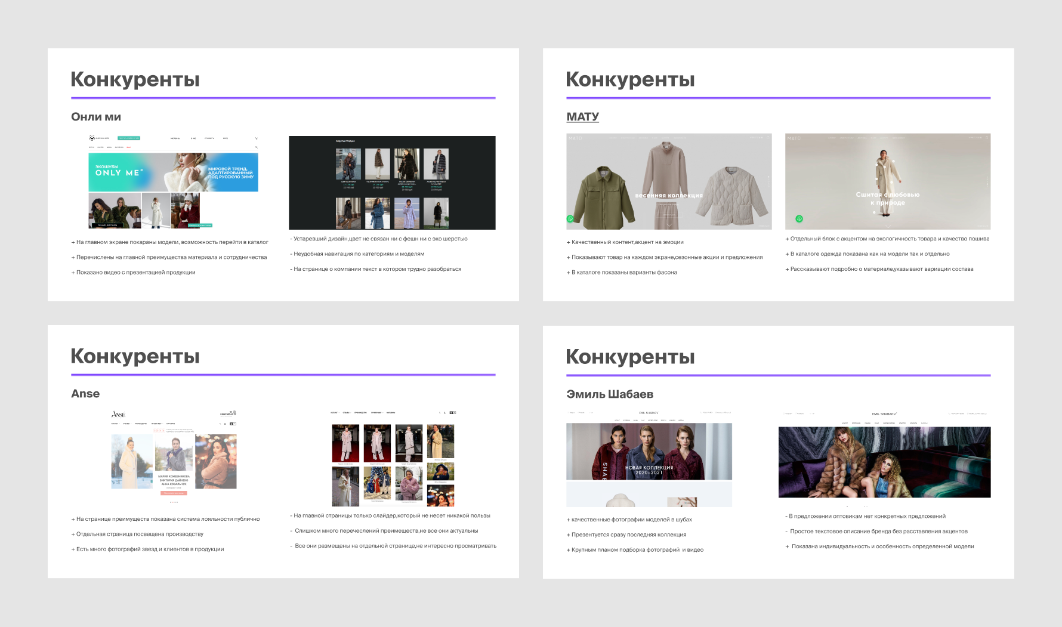Click '- Все они размещены на отдельной странице'

pos(394,546)
